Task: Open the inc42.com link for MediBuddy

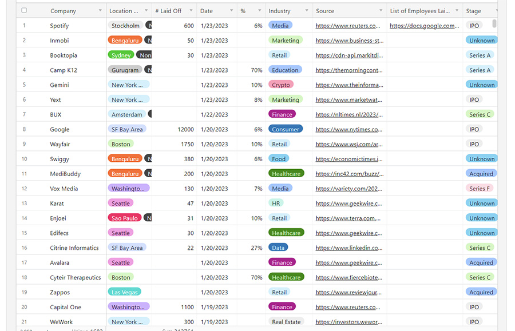Action: tap(350, 174)
